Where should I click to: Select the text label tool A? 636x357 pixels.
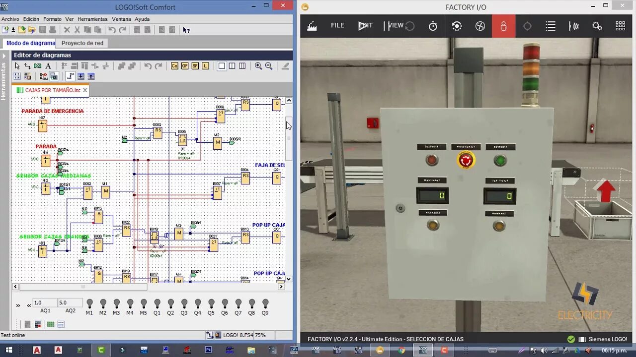point(48,66)
